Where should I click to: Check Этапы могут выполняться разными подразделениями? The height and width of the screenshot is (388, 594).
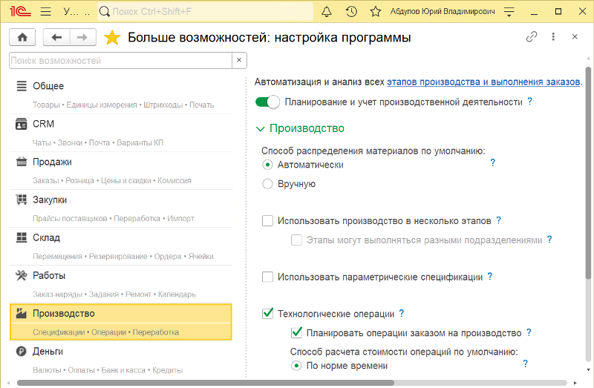(x=296, y=240)
